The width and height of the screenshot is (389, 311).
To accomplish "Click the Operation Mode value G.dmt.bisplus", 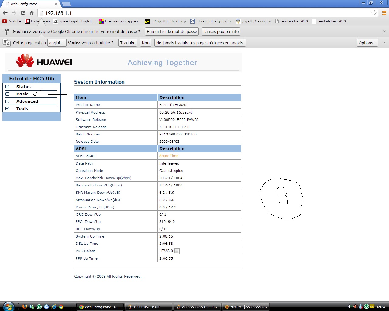I will 171,171.
